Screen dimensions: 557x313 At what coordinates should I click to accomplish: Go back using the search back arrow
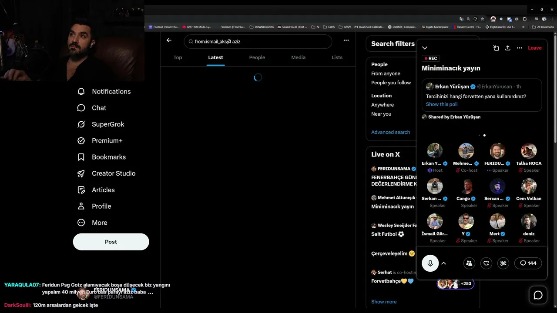coord(169,40)
